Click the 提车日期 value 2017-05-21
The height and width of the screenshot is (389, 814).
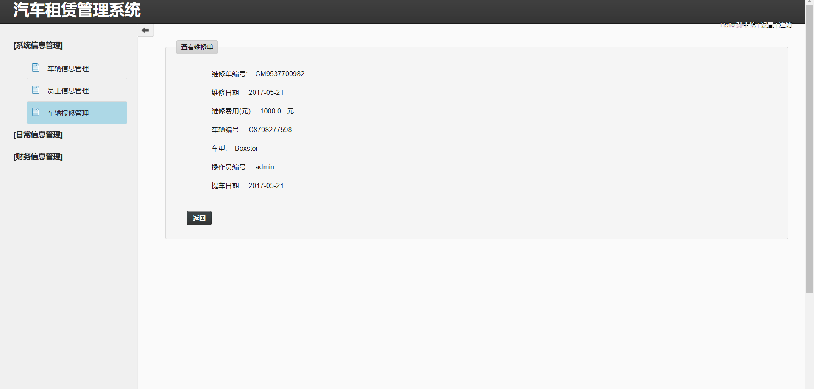point(266,185)
